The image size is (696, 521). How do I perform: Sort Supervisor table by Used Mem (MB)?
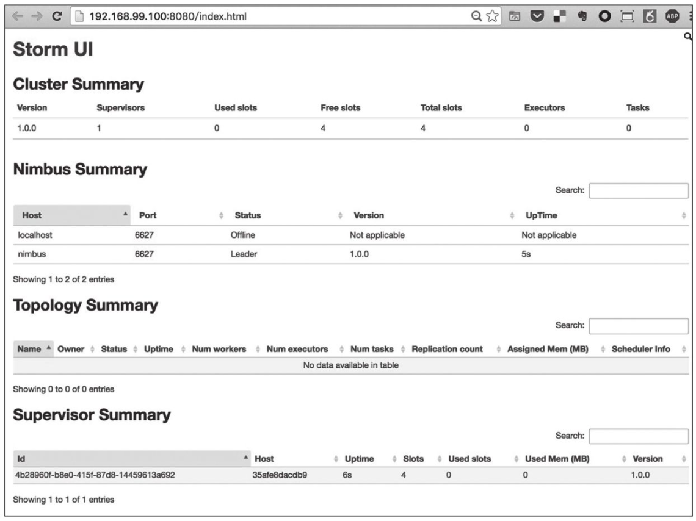tap(574, 459)
